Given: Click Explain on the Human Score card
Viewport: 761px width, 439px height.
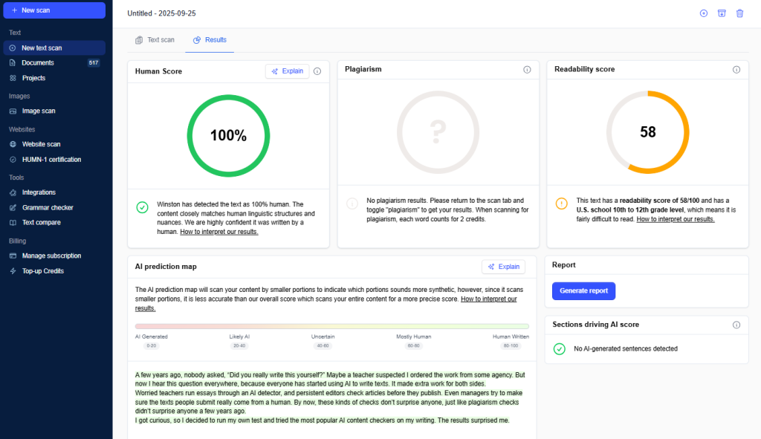Looking at the screenshot, I should pyautogui.click(x=287, y=71).
